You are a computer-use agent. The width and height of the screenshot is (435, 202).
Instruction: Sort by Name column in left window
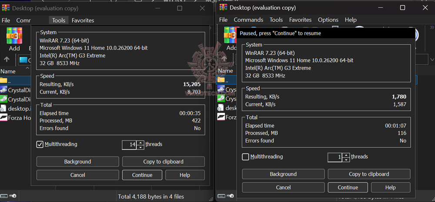[x=8, y=71]
